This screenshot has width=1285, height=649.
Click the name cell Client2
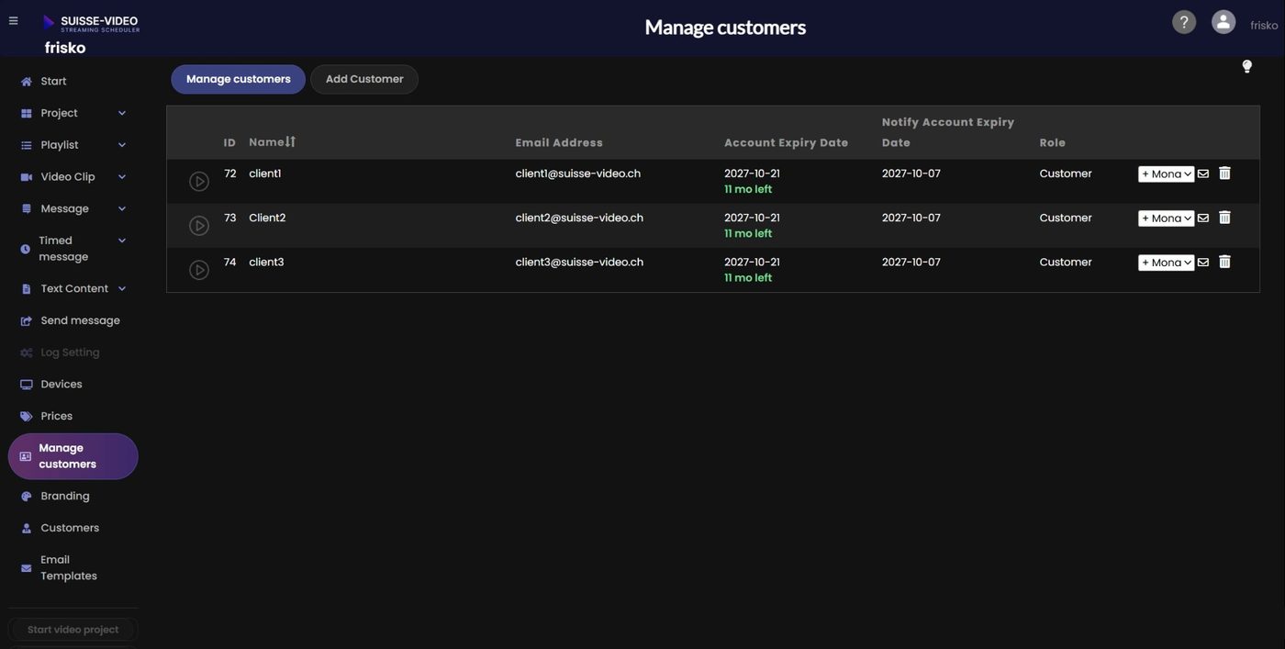point(267,218)
